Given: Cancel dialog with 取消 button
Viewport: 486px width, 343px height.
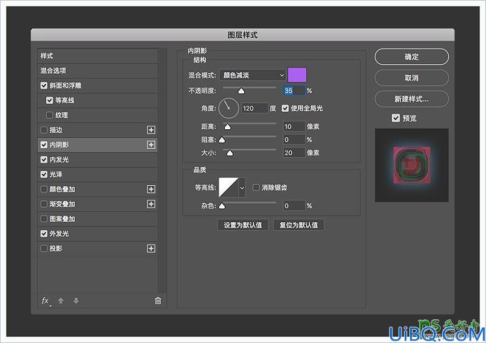Looking at the screenshot, I should [412, 78].
